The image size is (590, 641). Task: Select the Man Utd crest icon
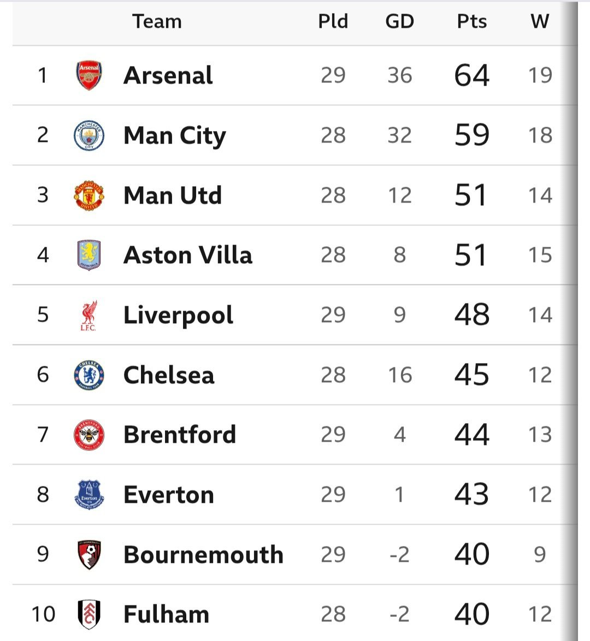pyautogui.click(x=88, y=195)
